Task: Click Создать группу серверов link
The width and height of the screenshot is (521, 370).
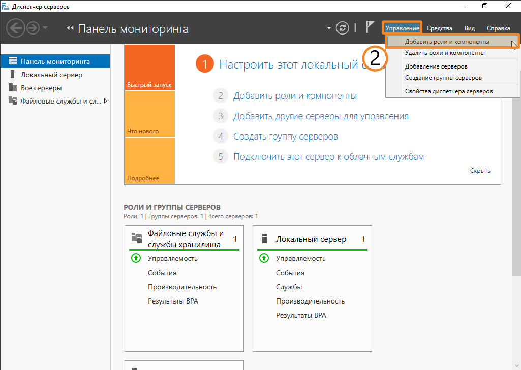Action: click(x=285, y=137)
